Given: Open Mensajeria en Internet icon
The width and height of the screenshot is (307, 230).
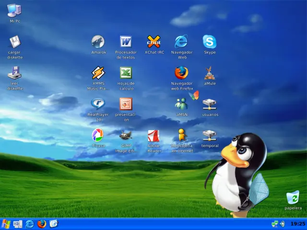Looking at the screenshot, I should (x=182, y=135).
